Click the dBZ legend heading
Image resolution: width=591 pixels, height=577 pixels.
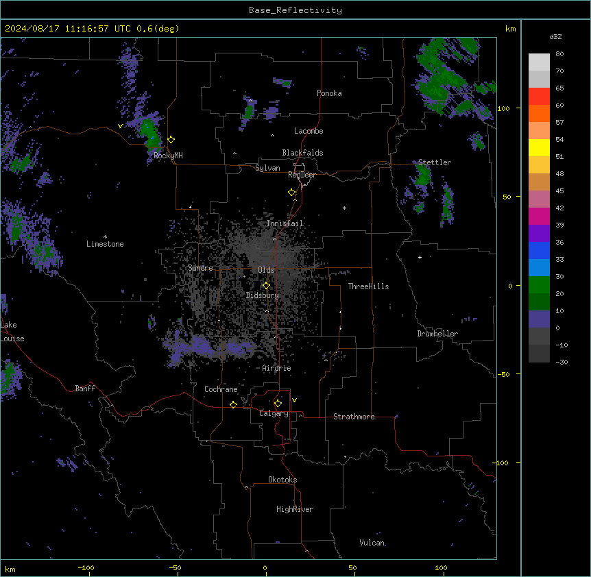click(x=555, y=36)
